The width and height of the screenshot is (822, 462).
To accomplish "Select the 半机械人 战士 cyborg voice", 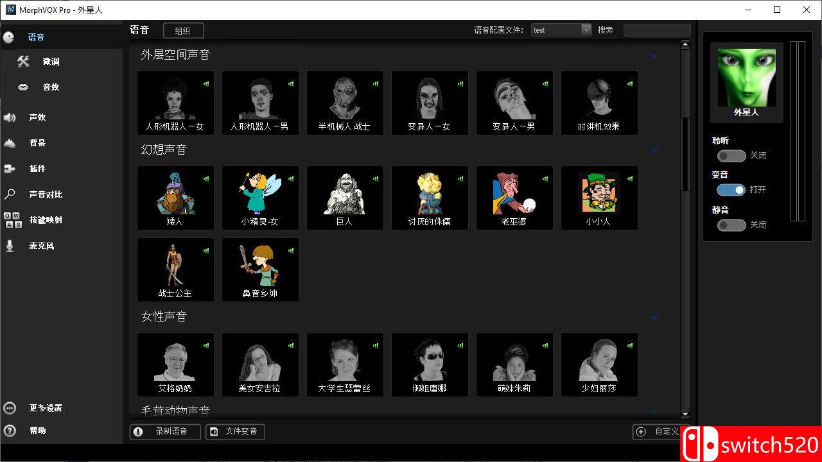I will 345,102.
